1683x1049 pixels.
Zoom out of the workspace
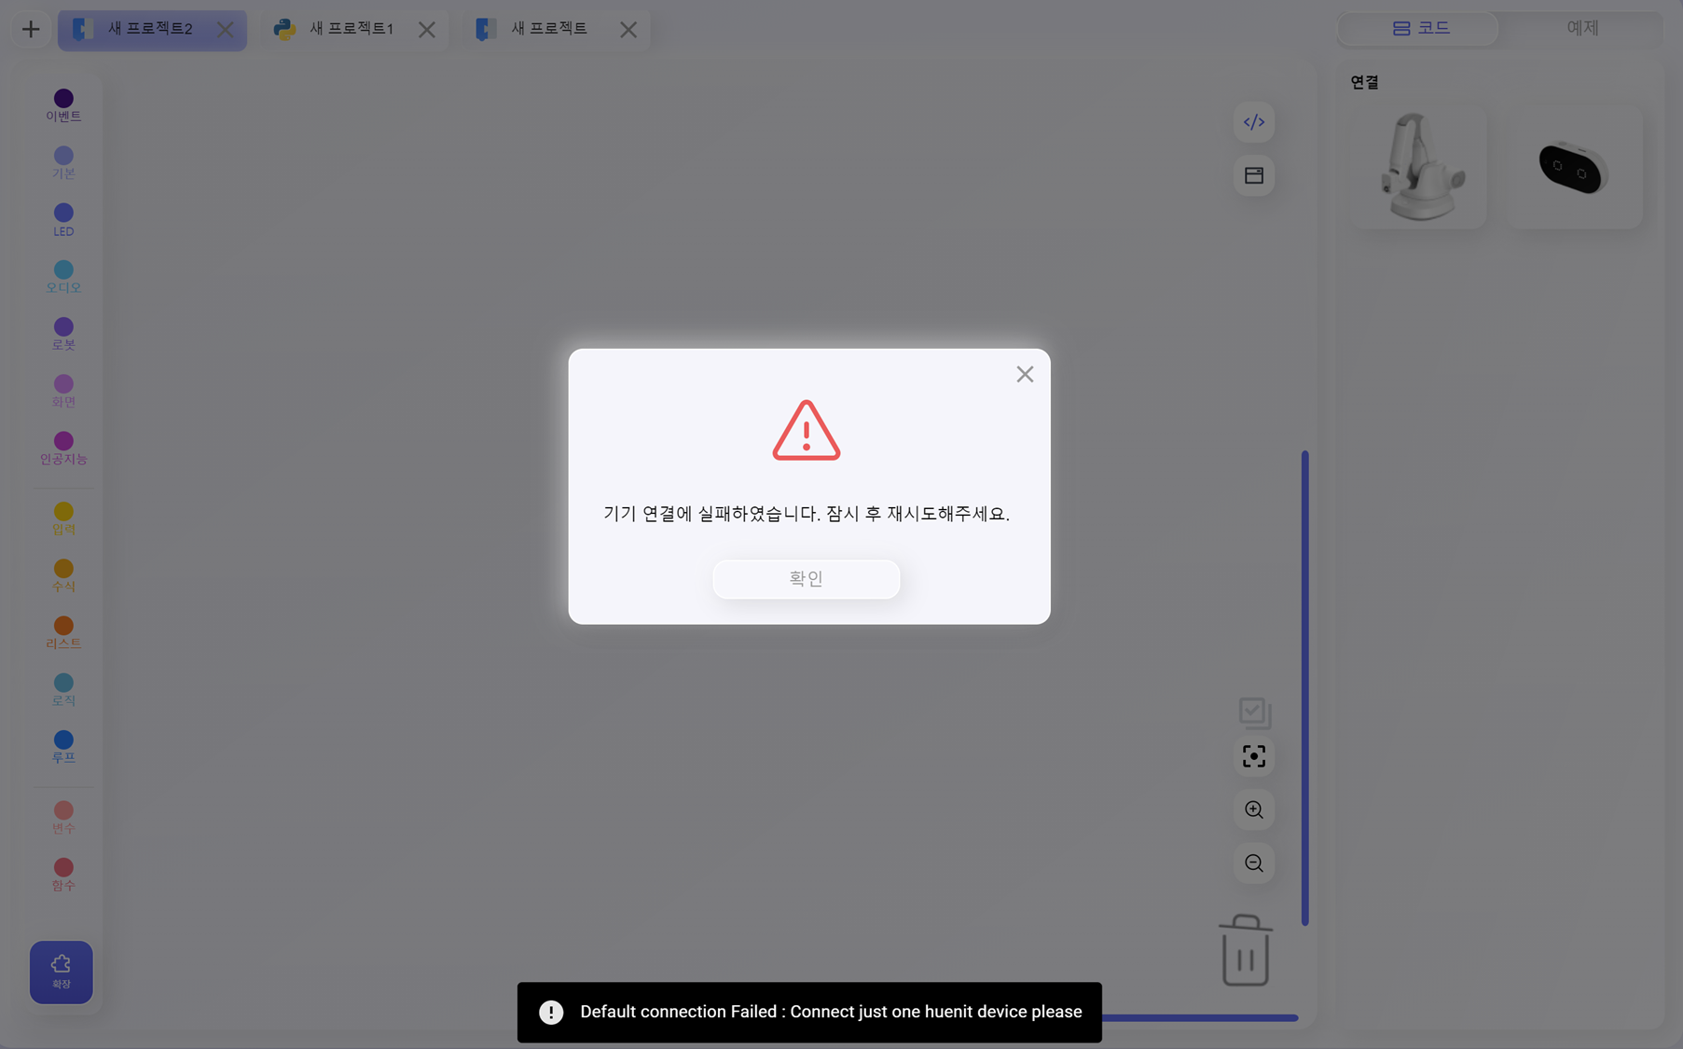coord(1253,863)
